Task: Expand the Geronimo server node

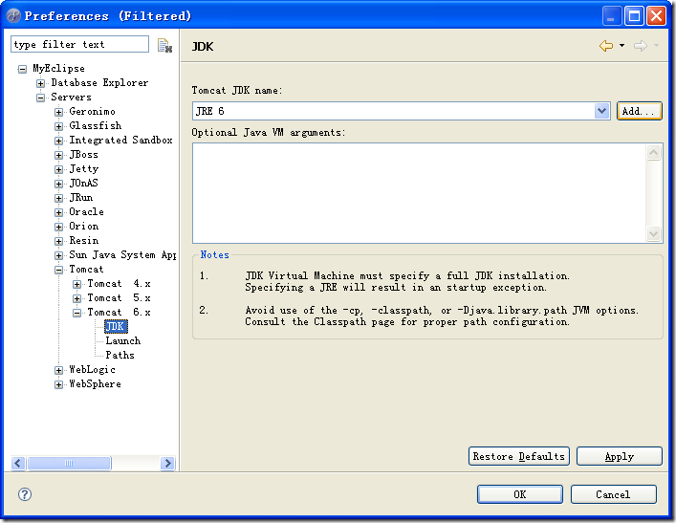Action: (58, 112)
